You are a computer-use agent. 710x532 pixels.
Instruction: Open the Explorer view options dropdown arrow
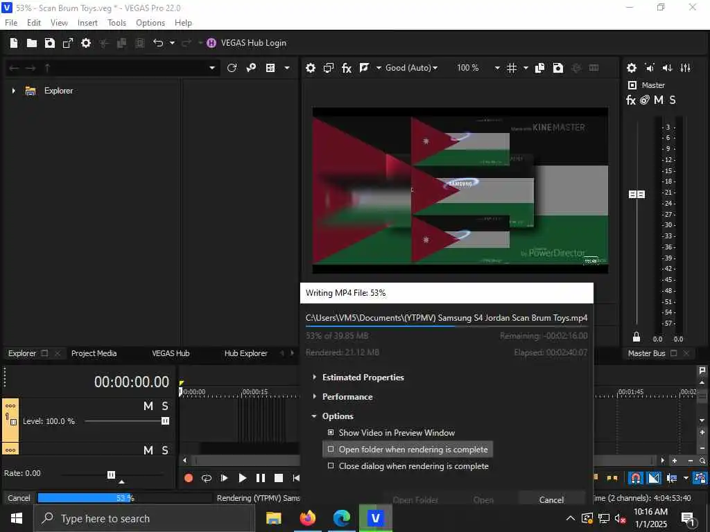coord(286,68)
